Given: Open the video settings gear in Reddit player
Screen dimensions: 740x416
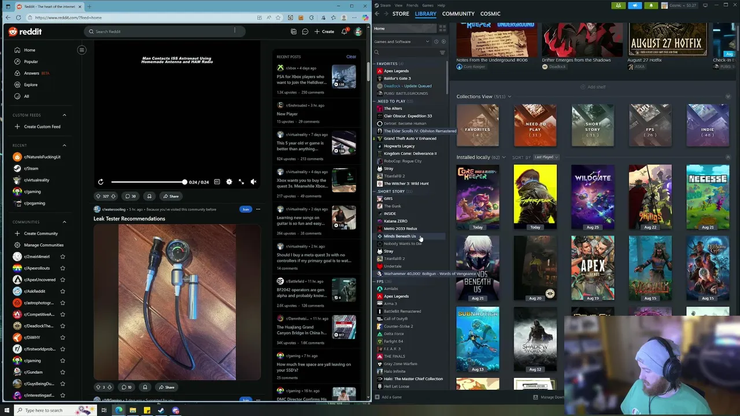Looking at the screenshot, I should [229, 182].
